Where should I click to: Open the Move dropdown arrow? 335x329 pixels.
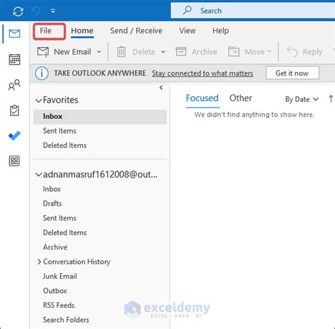tap(269, 51)
